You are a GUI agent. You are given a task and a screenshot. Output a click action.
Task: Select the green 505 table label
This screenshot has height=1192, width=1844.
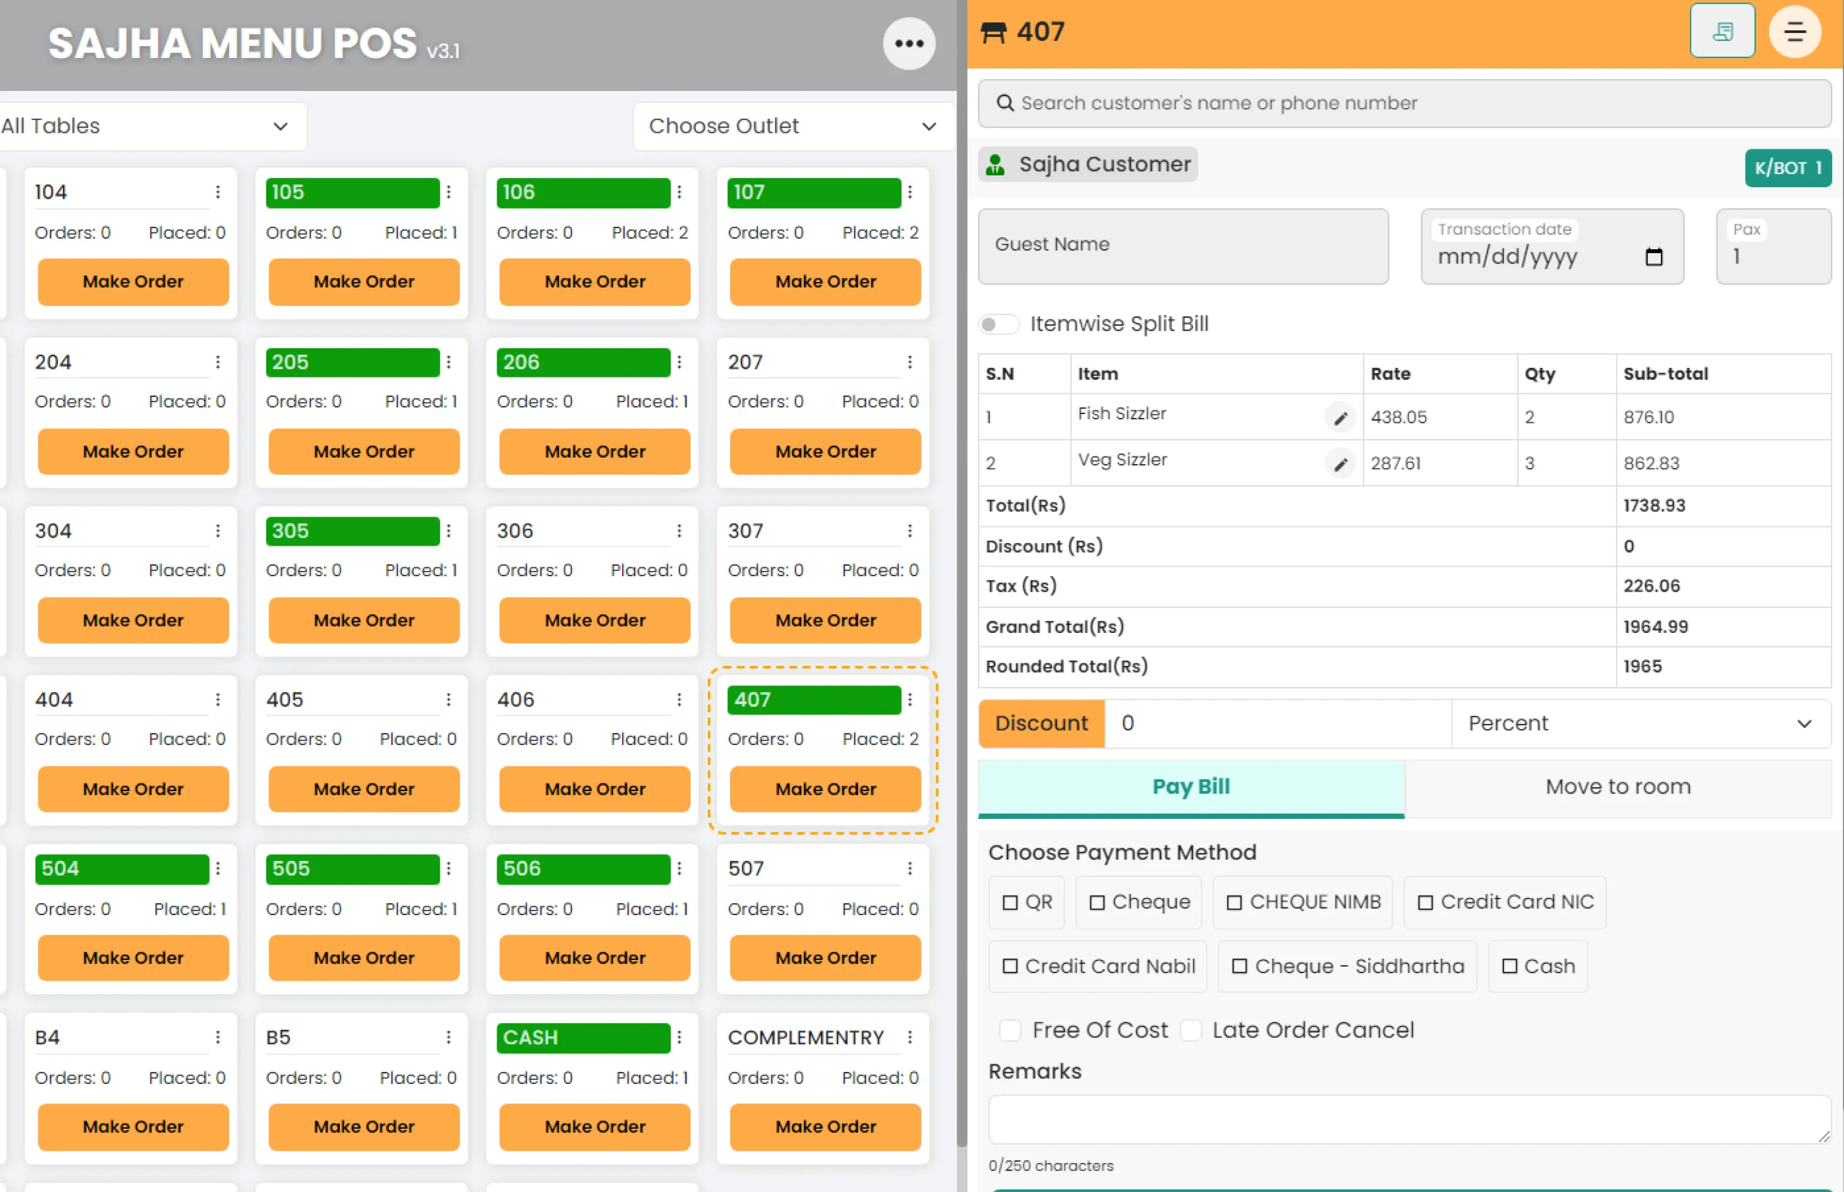[353, 868]
